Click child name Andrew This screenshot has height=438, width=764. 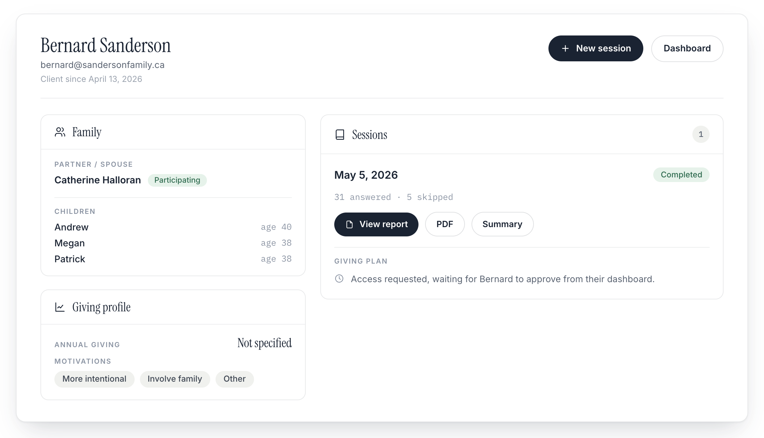coord(71,227)
